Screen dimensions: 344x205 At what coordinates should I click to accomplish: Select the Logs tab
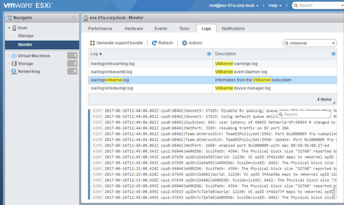click(206, 29)
